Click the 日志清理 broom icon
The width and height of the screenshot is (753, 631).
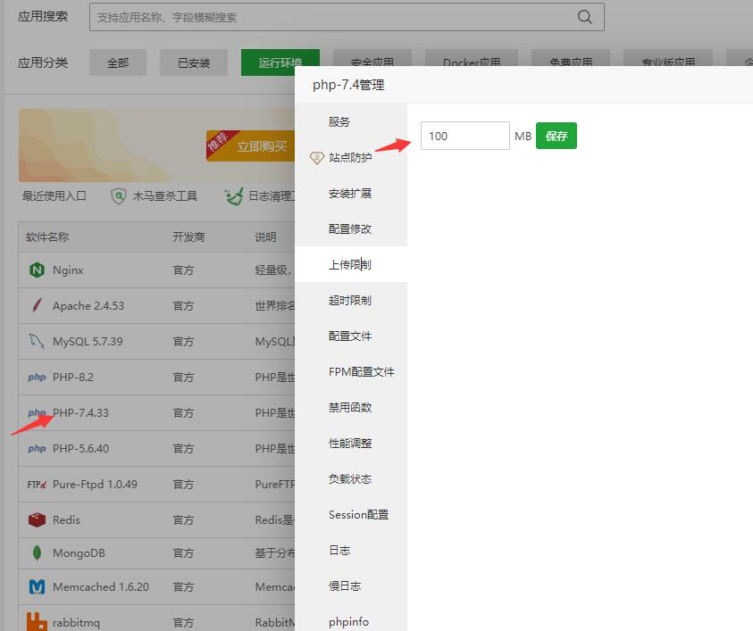(x=234, y=195)
